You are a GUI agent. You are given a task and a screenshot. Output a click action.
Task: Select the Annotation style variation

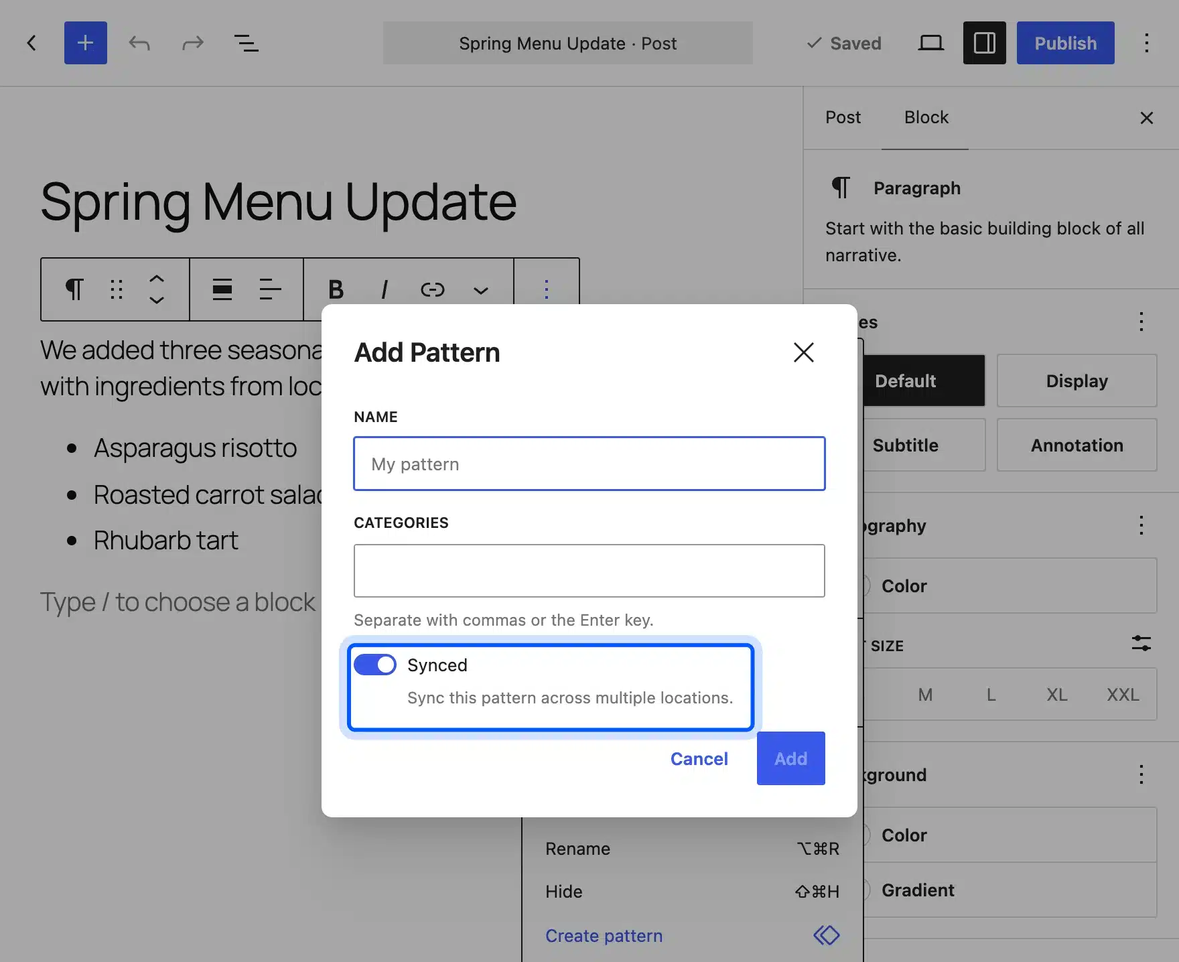coord(1077,445)
